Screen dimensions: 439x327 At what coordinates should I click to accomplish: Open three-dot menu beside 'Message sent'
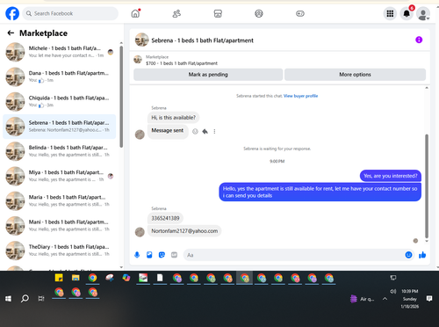tap(214, 131)
